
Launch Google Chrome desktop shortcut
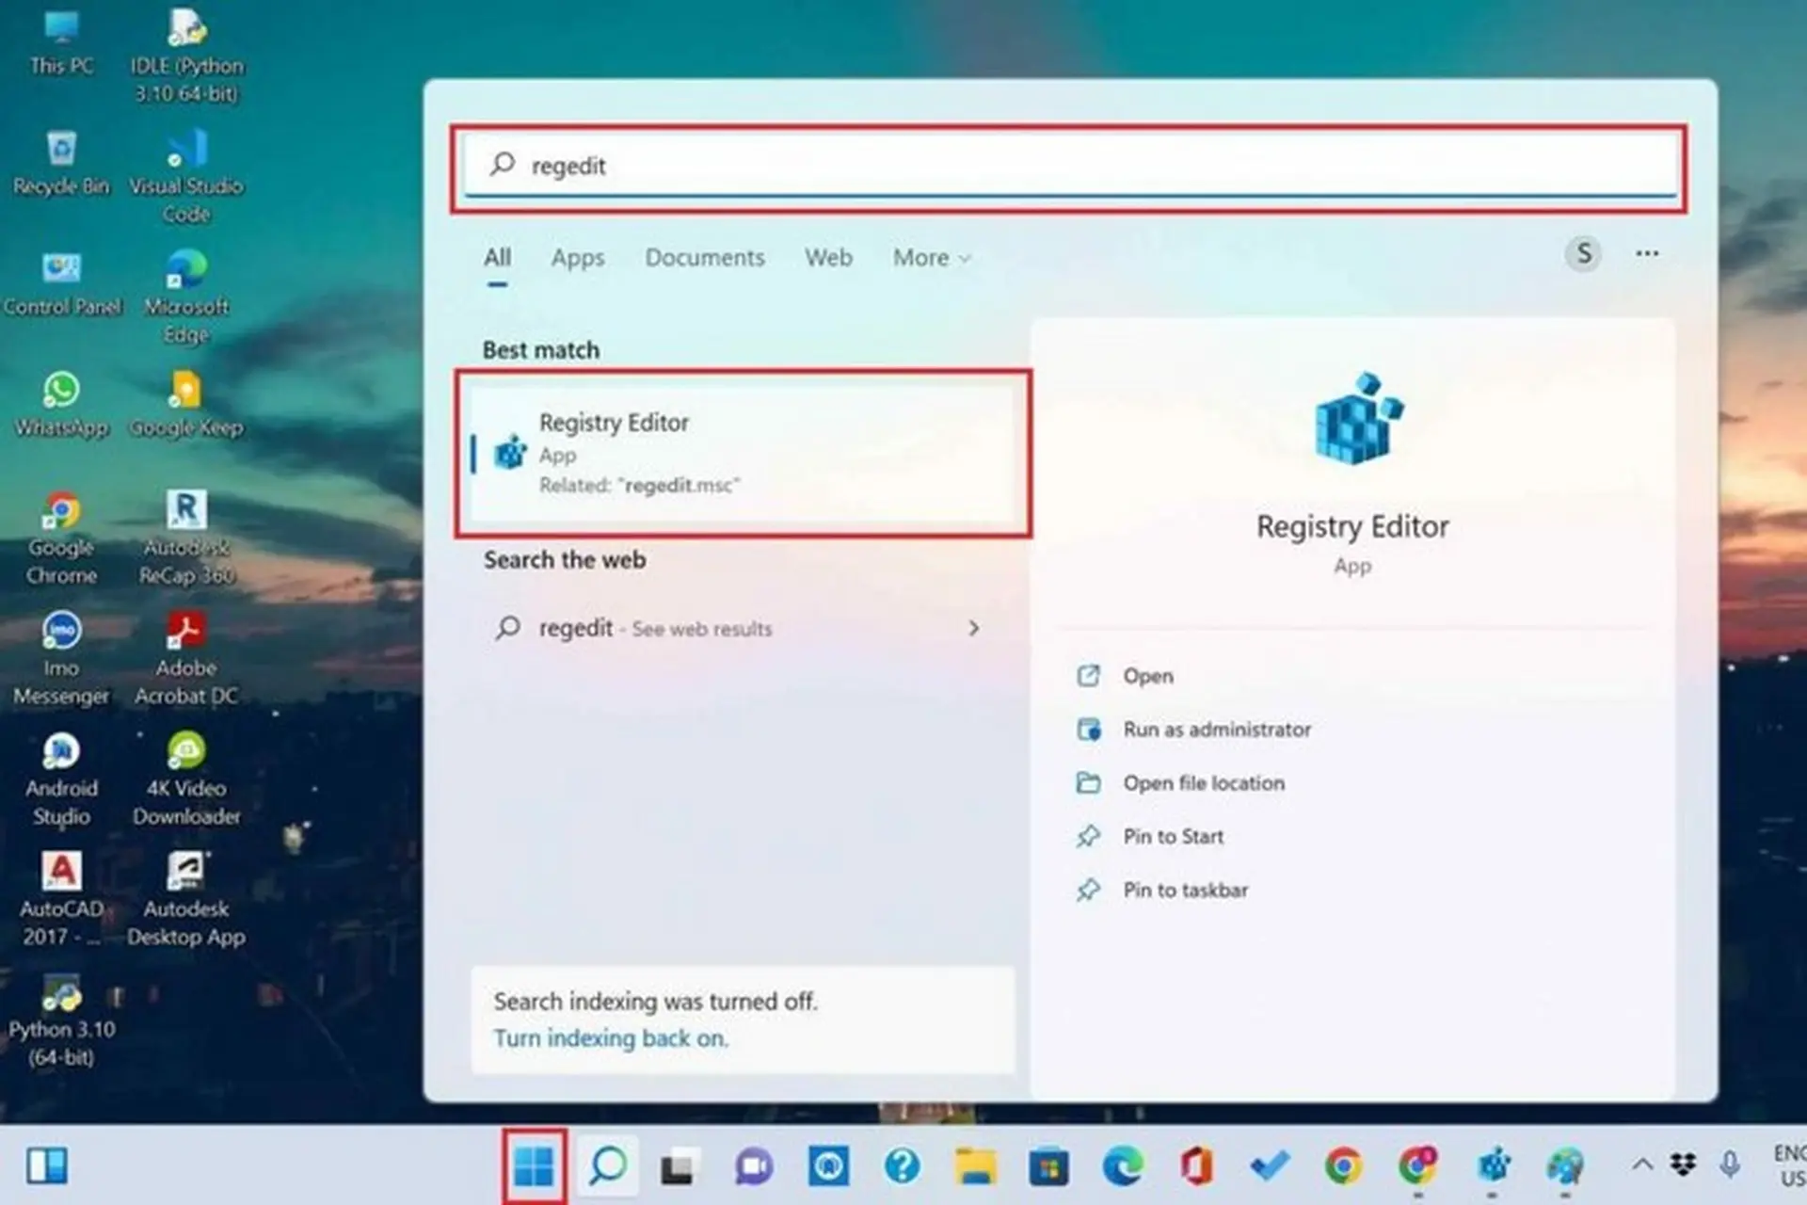(x=61, y=538)
